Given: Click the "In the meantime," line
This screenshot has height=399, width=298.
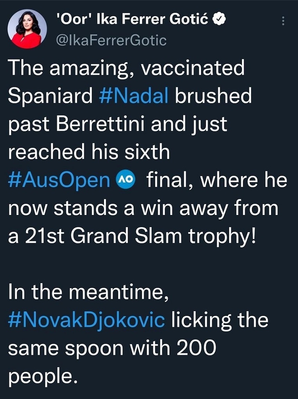Looking at the screenshot, I should [88, 292].
